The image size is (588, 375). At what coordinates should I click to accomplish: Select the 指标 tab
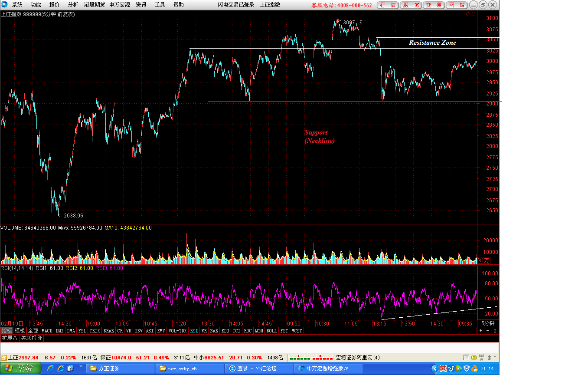(x=7, y=331)
